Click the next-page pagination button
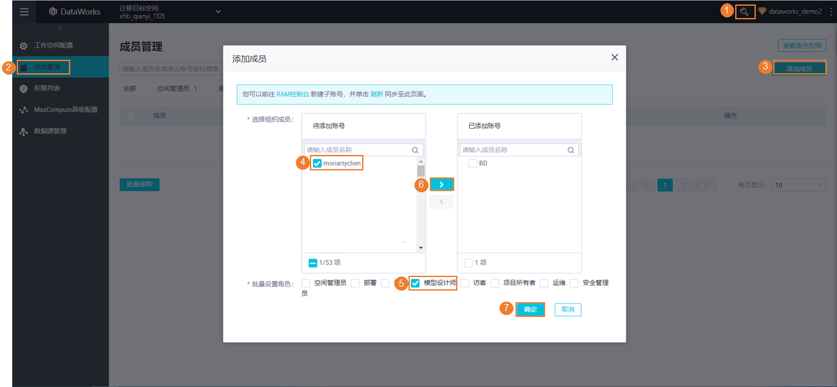Screen dimensions: 837x387 point(695,185)
